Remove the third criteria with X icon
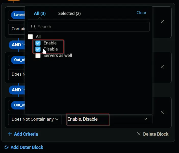Viewport: 179px width, 153px height. [162, 112]
